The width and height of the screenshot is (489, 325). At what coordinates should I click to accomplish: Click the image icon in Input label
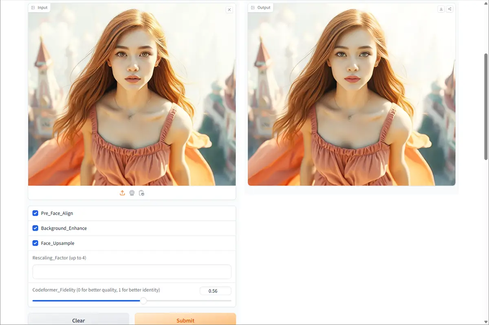33,8
